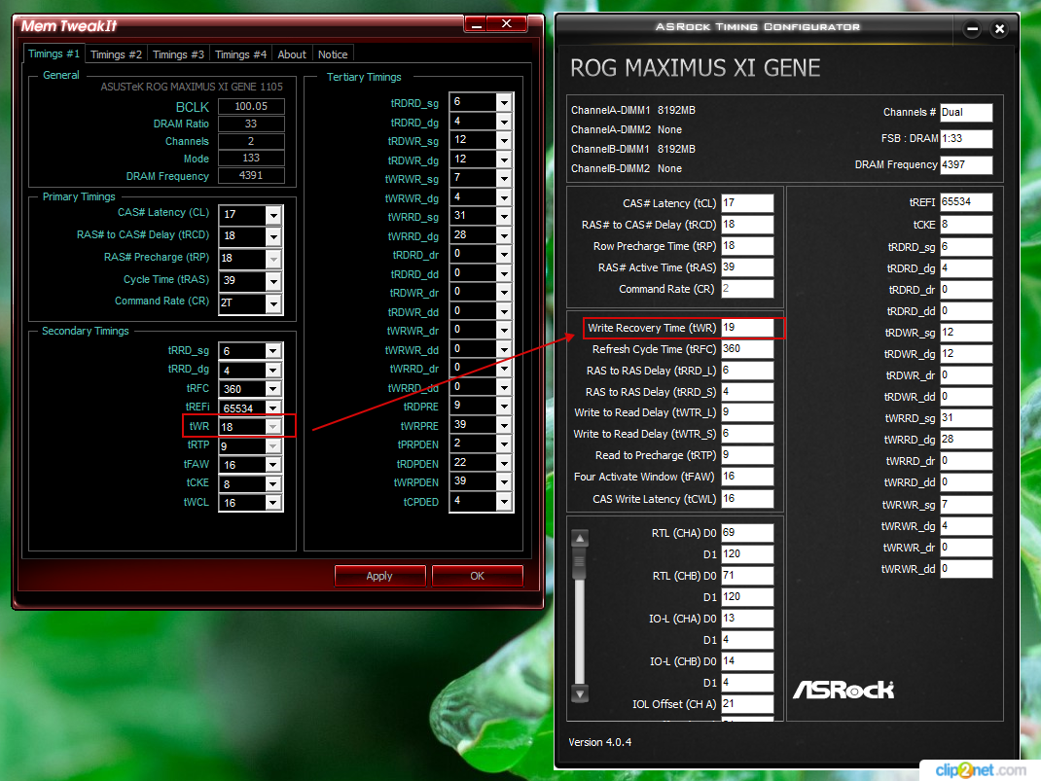1041x781 pixels.
Task: Show the Notice tab
Action: 333,54
